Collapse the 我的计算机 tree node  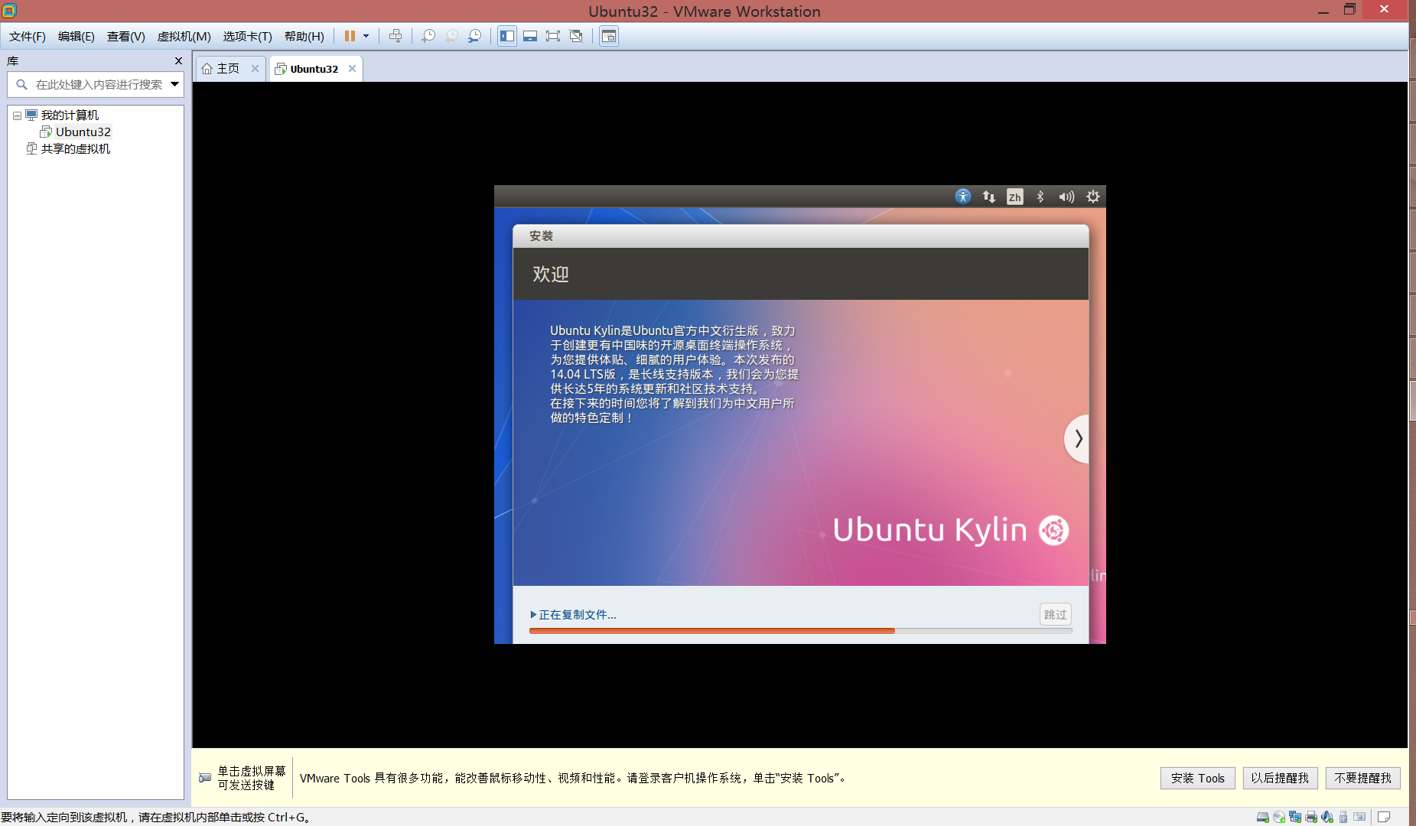pyautogui.click(x=17, y=115)
